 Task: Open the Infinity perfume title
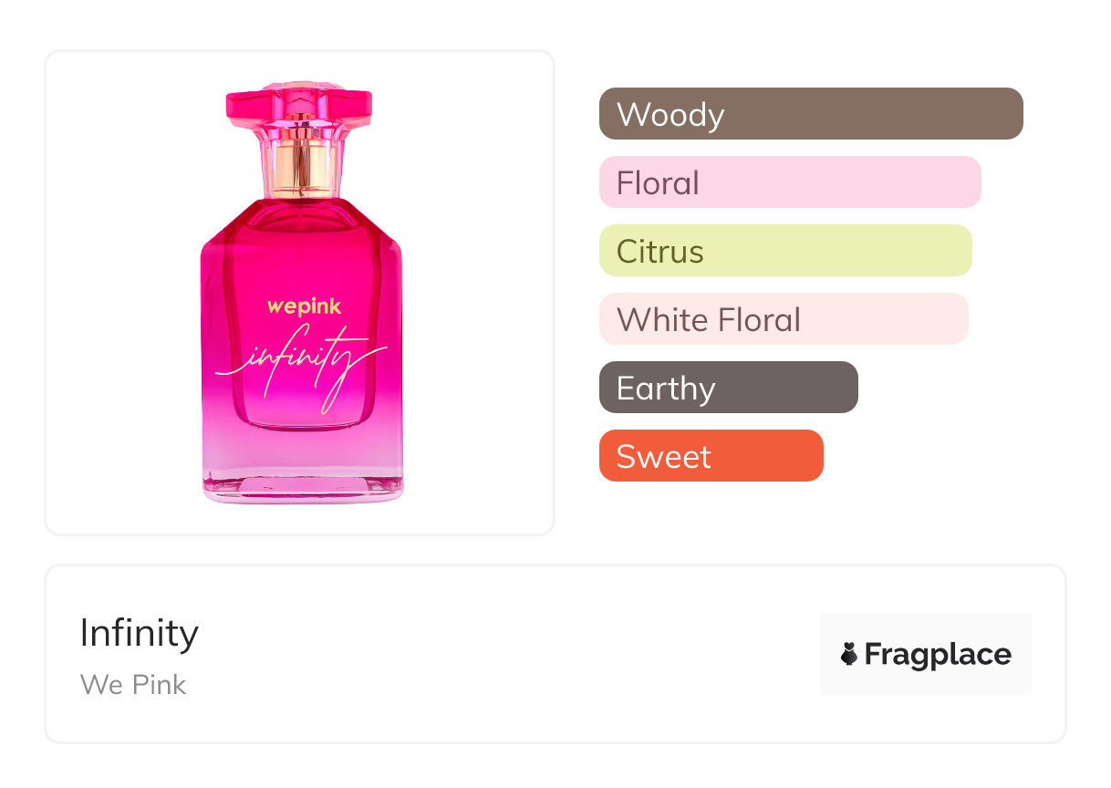139,633
